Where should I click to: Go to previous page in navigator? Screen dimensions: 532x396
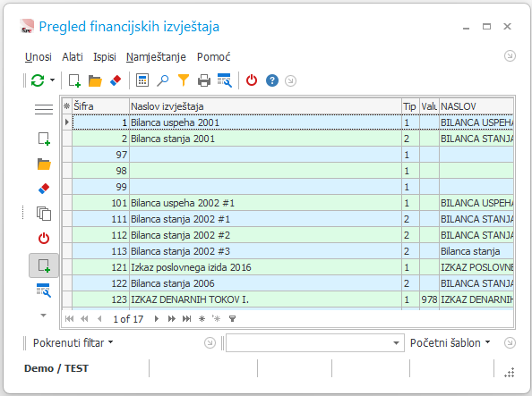coord(84,319)
